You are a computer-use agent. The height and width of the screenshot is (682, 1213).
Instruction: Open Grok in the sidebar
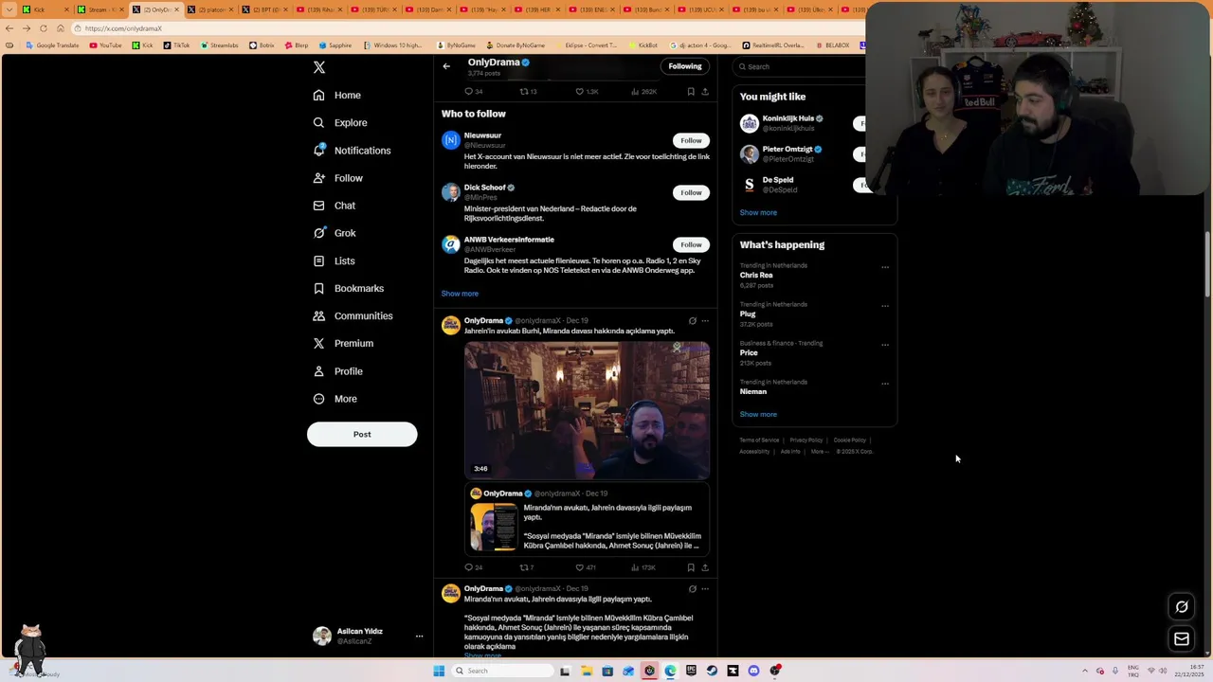point(335,233)
